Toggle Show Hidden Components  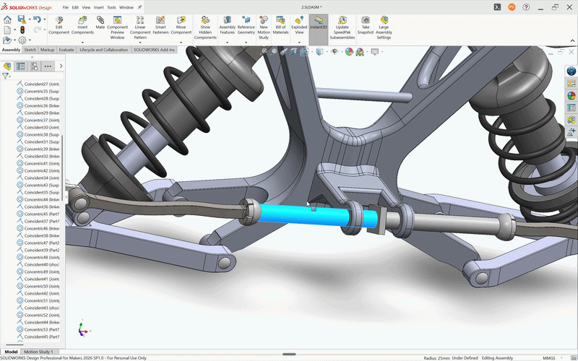pos(205,27)
